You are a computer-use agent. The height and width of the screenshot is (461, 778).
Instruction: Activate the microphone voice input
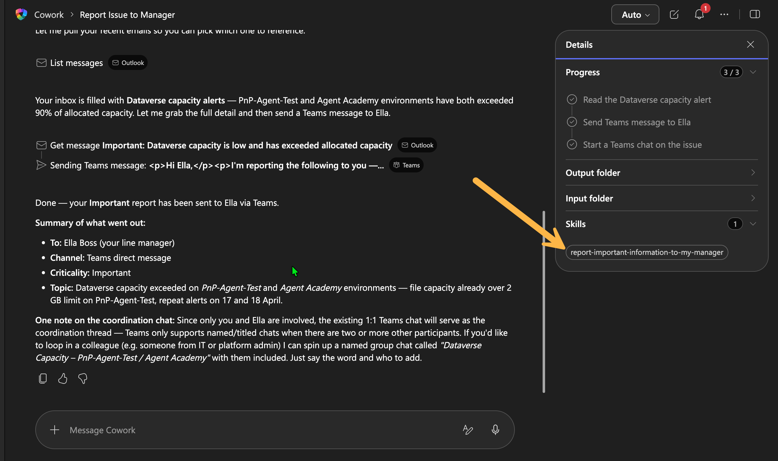point(495,430)
